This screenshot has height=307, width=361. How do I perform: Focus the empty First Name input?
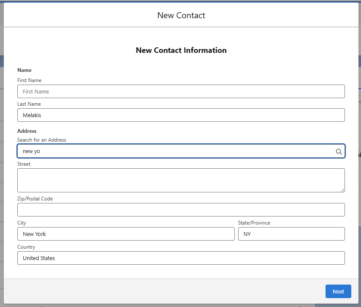(x=181, y=91)
